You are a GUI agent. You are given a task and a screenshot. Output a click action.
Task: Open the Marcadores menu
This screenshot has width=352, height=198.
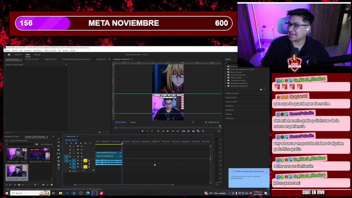38,51
